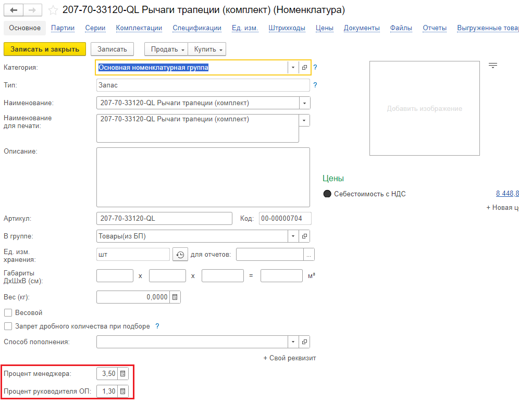Click the back navigation arrow
Screen dimensions: 519x403
[x=14, y=10]
